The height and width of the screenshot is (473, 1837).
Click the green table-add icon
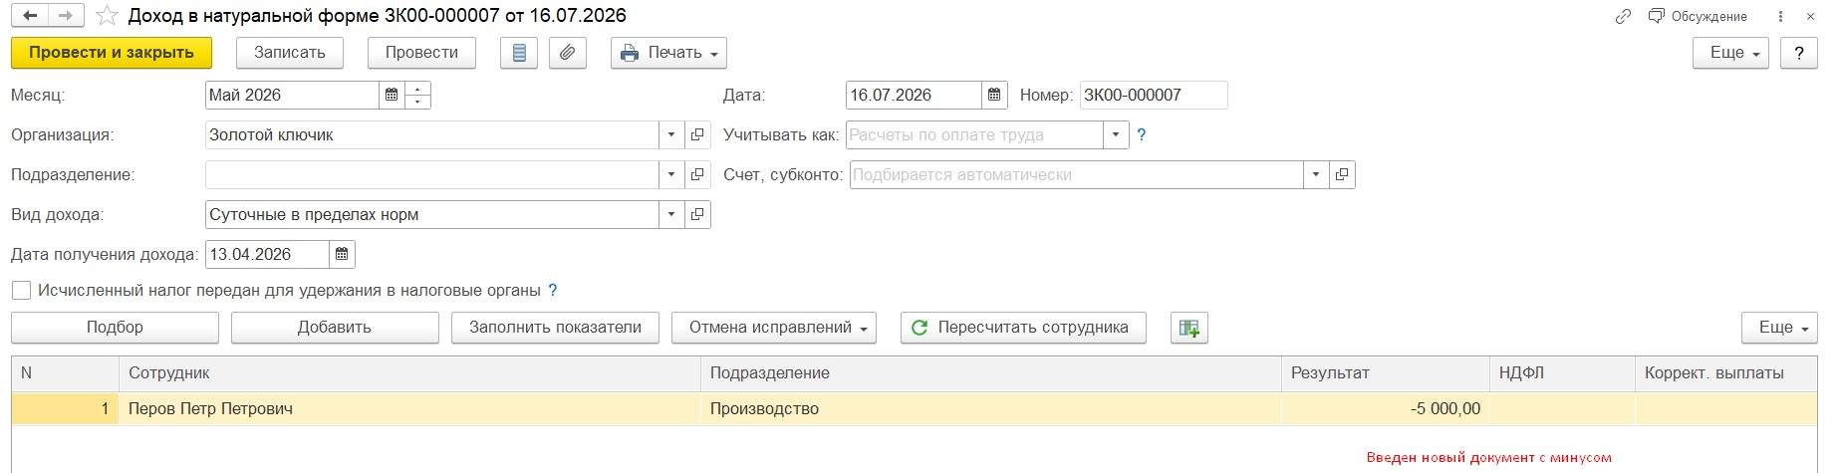pos(1189,328)
